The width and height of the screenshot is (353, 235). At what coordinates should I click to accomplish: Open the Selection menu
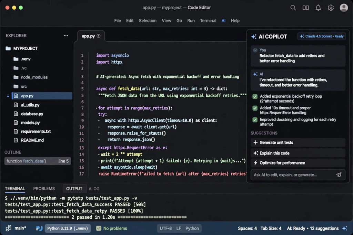click(148, 21)
